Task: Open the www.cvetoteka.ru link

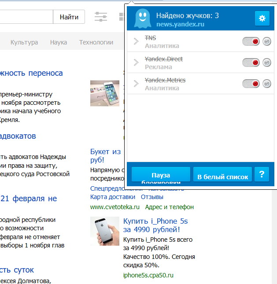Action: [x=115, y=207]
